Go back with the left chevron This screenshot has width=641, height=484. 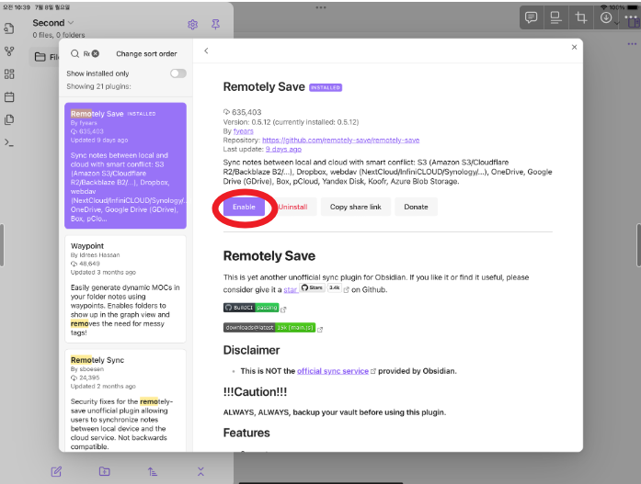(206, 51)
